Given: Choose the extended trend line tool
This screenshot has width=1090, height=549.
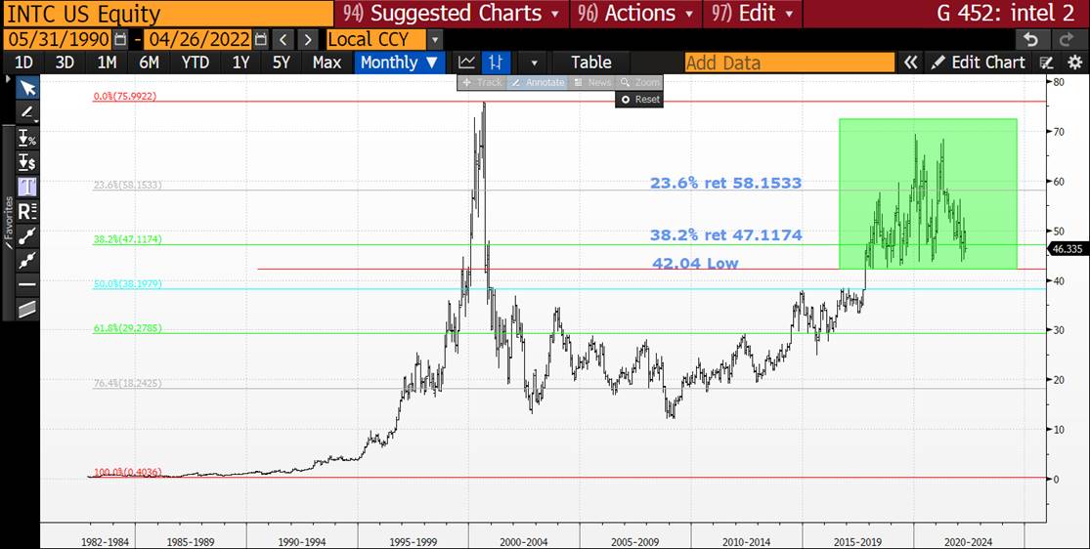Looking at the screenshot, I should [x=27, y=260].
